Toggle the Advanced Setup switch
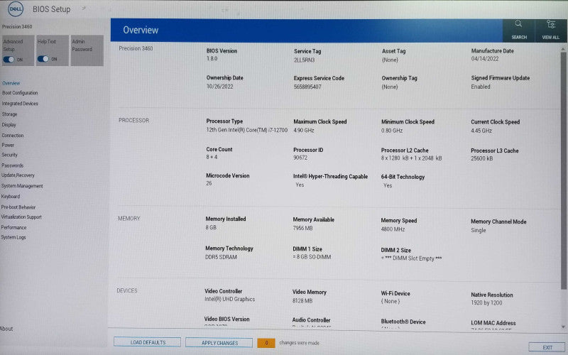The image size is (568, 355). point(9,59)
